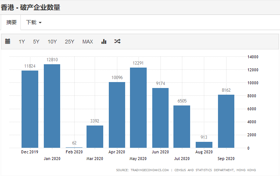Open the 摘要 tab
The height and width of the screenshot is (176, 280).
coord(11,22)
